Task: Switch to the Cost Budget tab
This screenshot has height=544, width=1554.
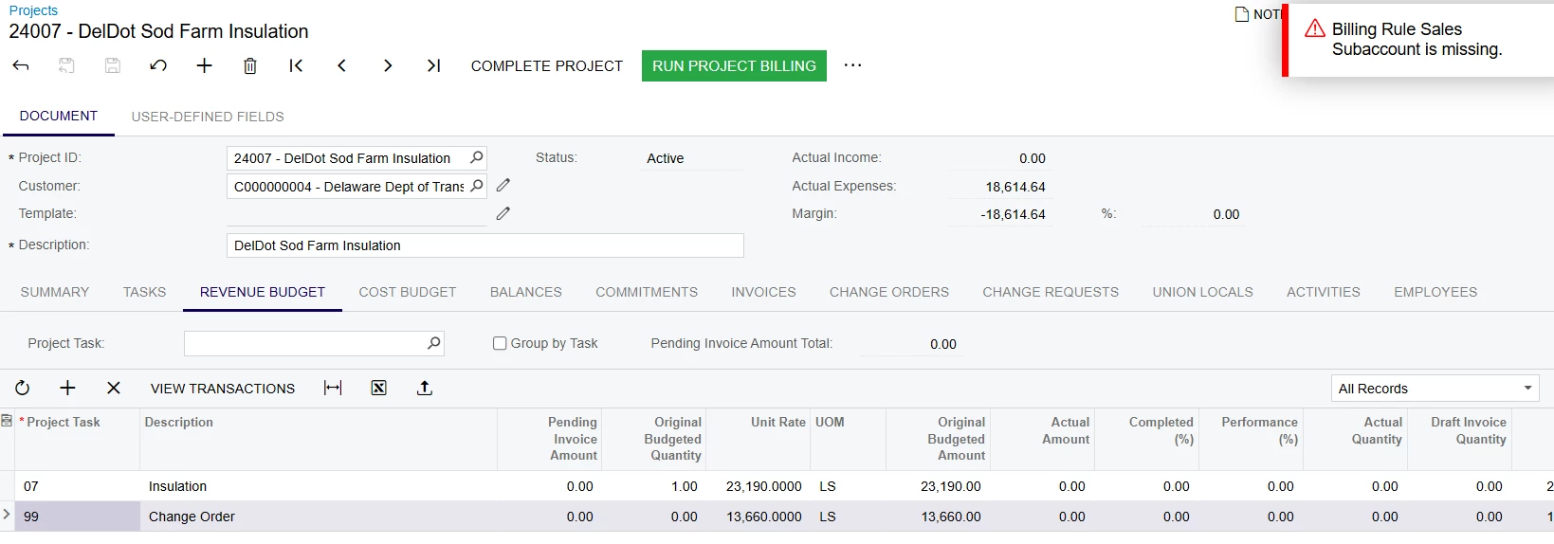Action: point(408,292)
